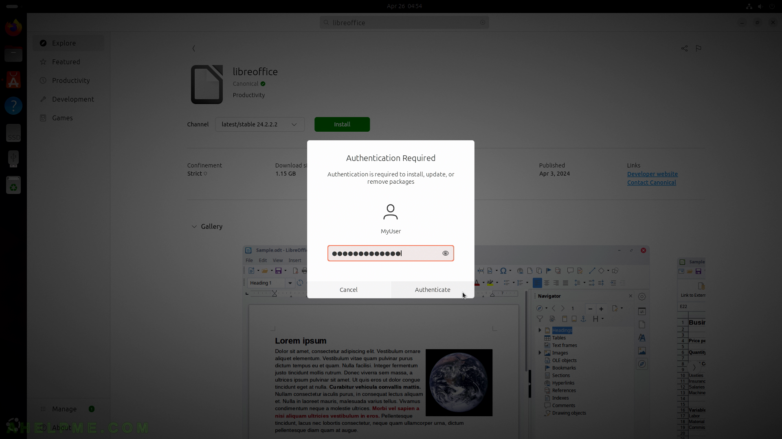Click the share icon
The width and height of the screenshot is (782, 439).
pyautogui.click(x=684, y=48)
